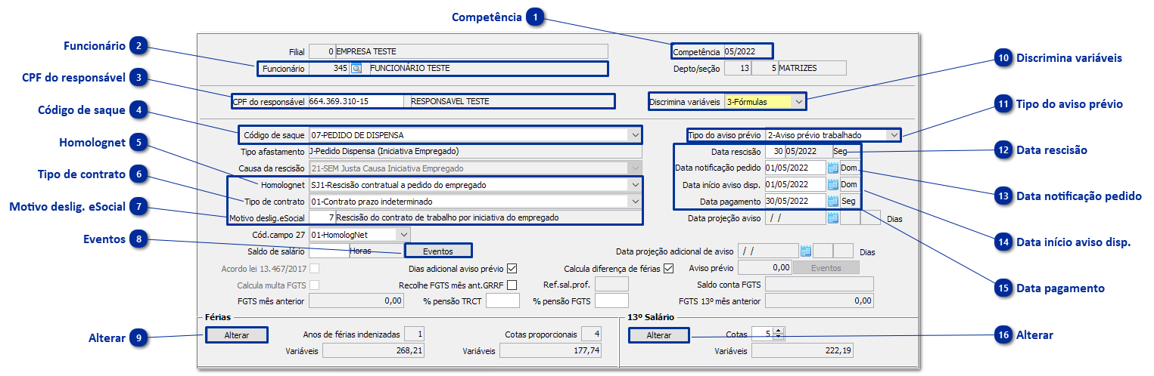Click the Data projeção aviso date field

[x=795, y=218]
